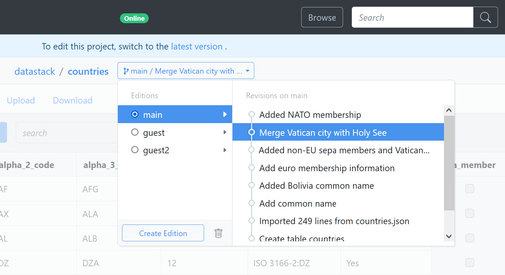Select Added non-EU sepa members revision
Viewport: 505px width, 275px height.
[344, 150]
